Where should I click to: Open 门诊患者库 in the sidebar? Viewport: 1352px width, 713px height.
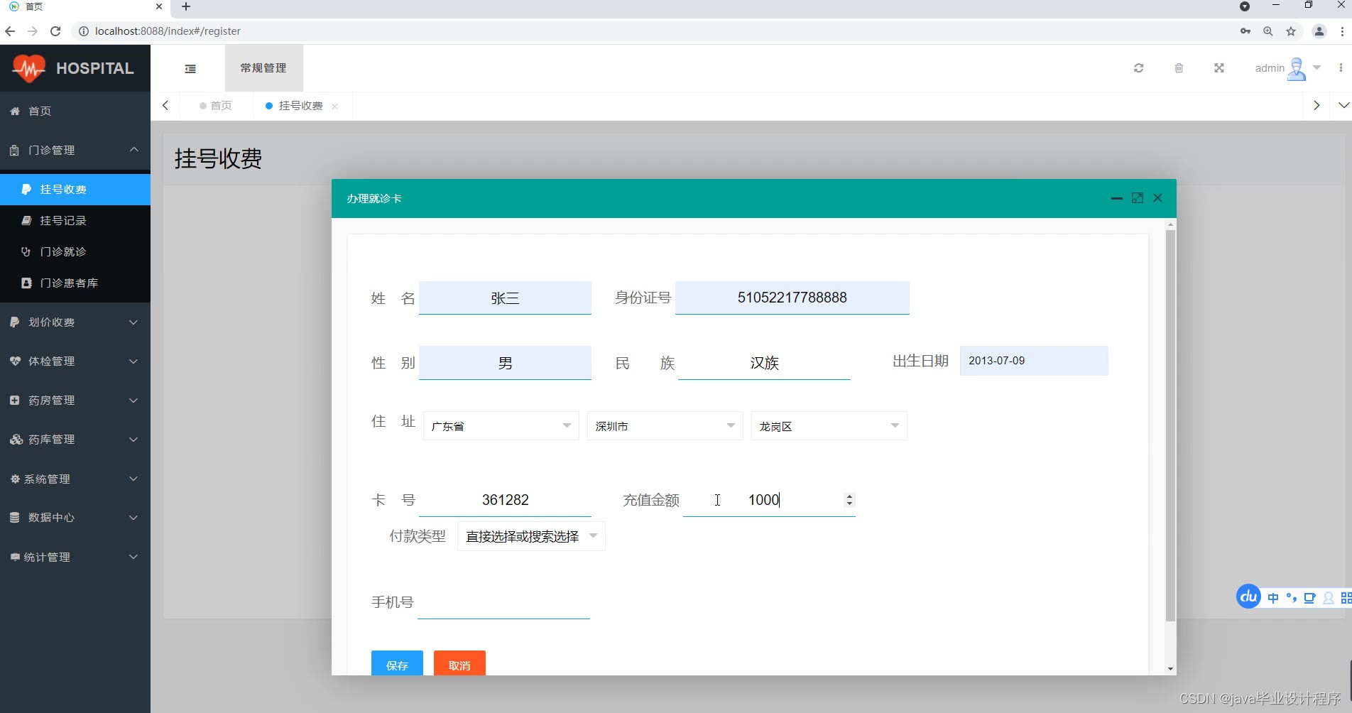click(75, 283)
